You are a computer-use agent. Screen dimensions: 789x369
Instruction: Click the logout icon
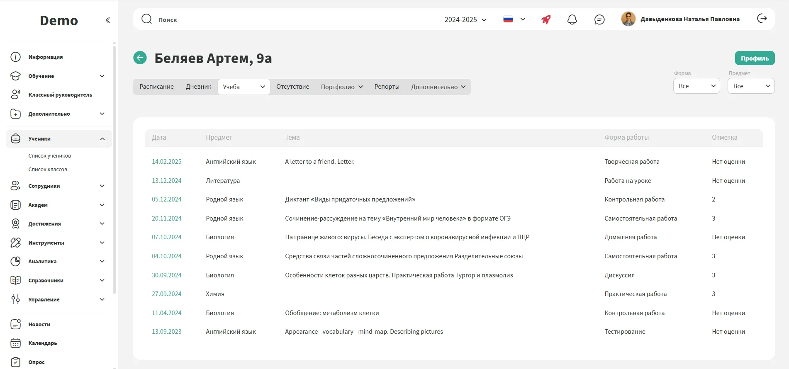click(762, 19)
